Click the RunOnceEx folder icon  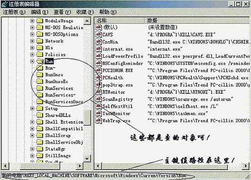coord(40,81)
